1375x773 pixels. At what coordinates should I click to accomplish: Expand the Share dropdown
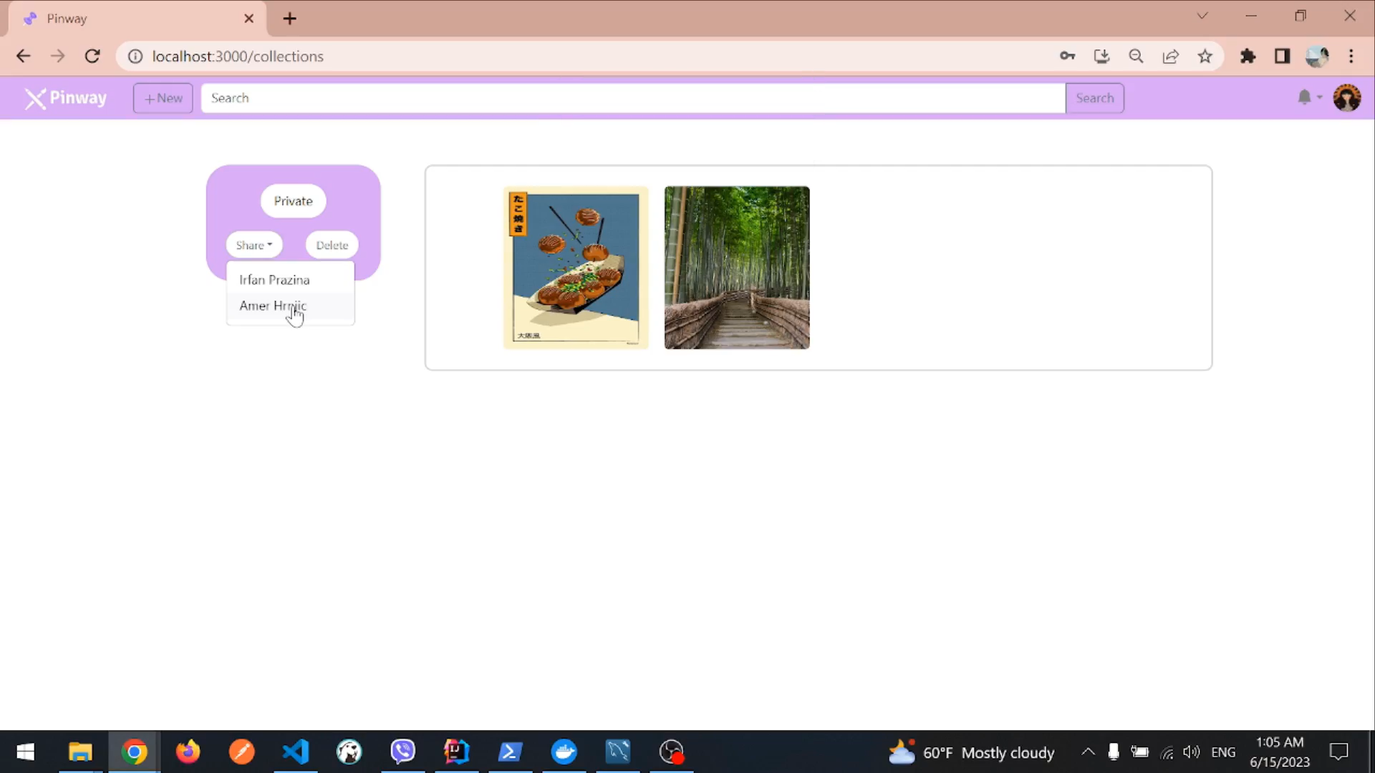click(x=254, y=245)
